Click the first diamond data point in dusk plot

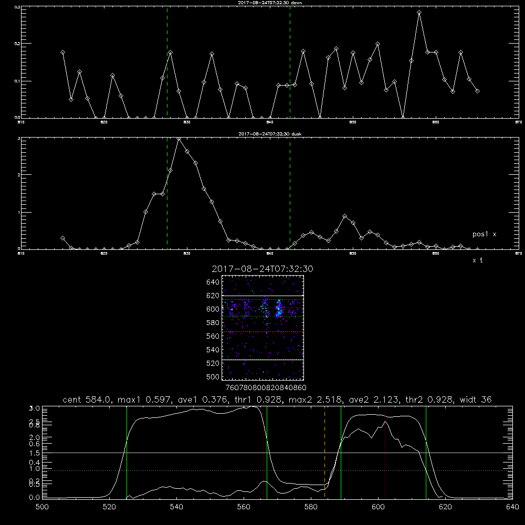[62, 238]
